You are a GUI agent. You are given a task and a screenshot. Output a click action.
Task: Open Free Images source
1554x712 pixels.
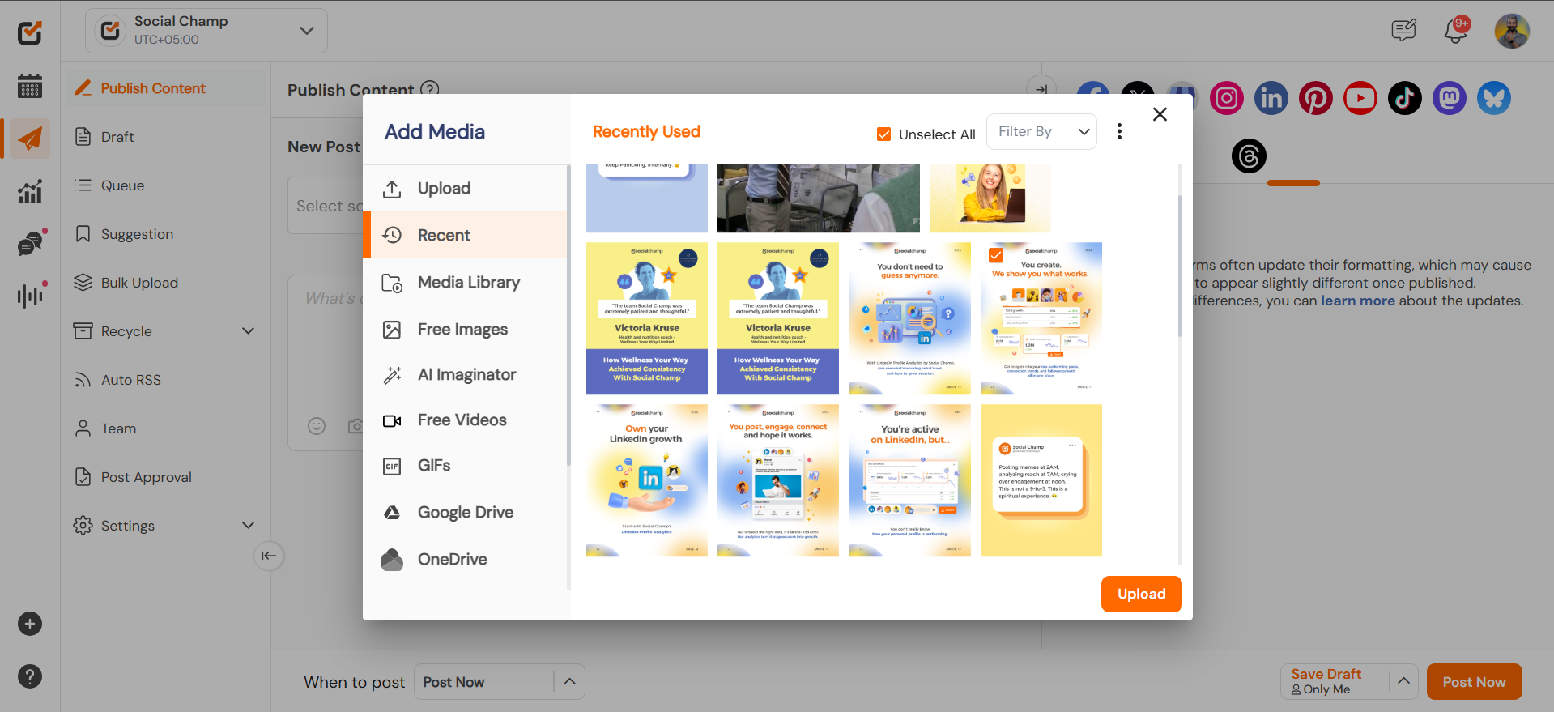click(x=465, y=330)
